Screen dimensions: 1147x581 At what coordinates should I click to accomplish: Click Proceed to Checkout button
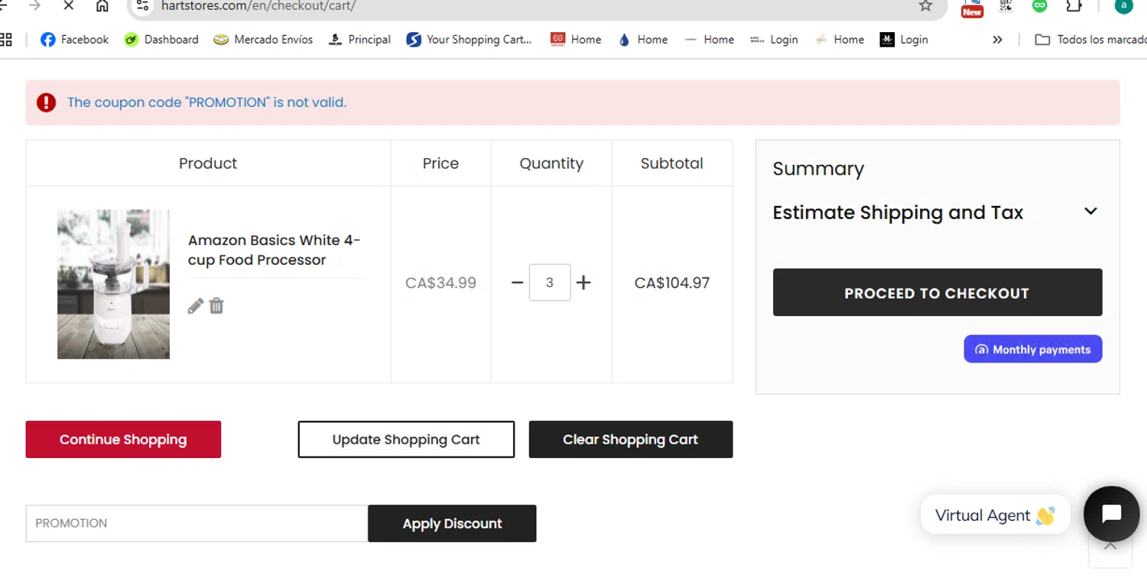click(x=937, y=292)
